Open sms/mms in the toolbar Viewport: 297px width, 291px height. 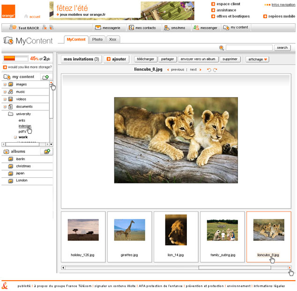(174, 28)
